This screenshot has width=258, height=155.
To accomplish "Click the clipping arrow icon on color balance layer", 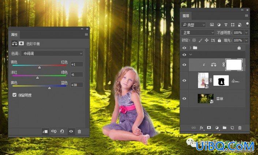I will point(204,65).
